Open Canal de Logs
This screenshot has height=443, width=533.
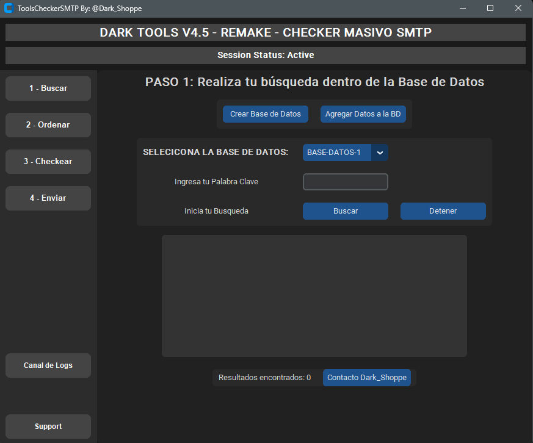(48, 365)
